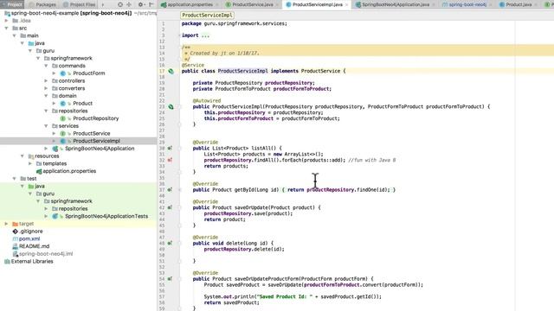554x311 pixels.
Task: Select the README.md file
Action: click(34, 246)
